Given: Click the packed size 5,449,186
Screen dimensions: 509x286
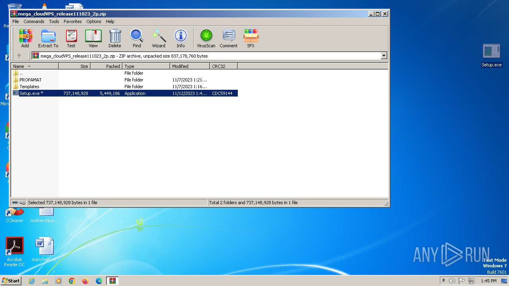Looking at the screenshot, I should 110,93.
